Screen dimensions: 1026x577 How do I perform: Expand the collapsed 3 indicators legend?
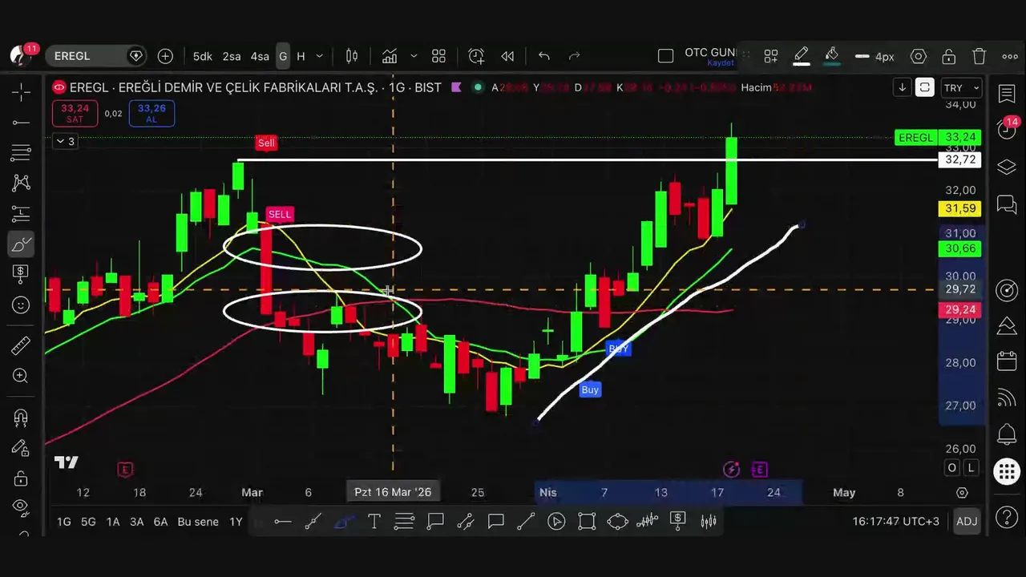[65, 142]
